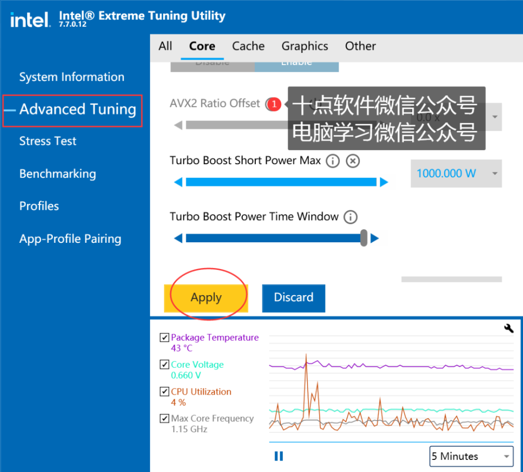
Task: Click the Discard button
Action: coord(293,298)
